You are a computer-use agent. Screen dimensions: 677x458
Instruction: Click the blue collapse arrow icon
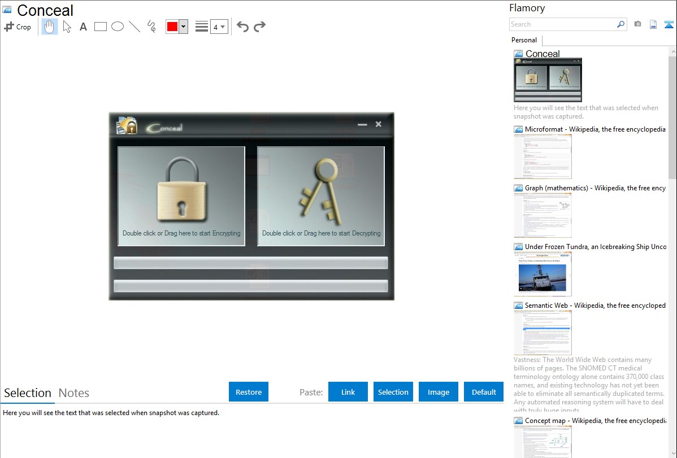pyautogui.click(x=669, y=24)
